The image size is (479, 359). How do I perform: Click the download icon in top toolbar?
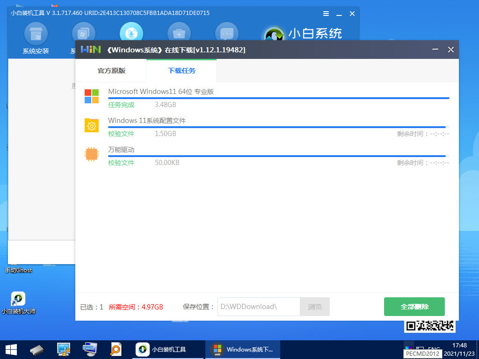tap(131, 34)
